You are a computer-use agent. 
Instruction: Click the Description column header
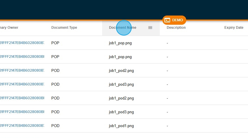(x=176, y=28)
